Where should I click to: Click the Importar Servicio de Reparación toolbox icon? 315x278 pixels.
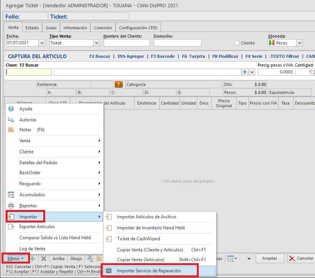[109, 271]
